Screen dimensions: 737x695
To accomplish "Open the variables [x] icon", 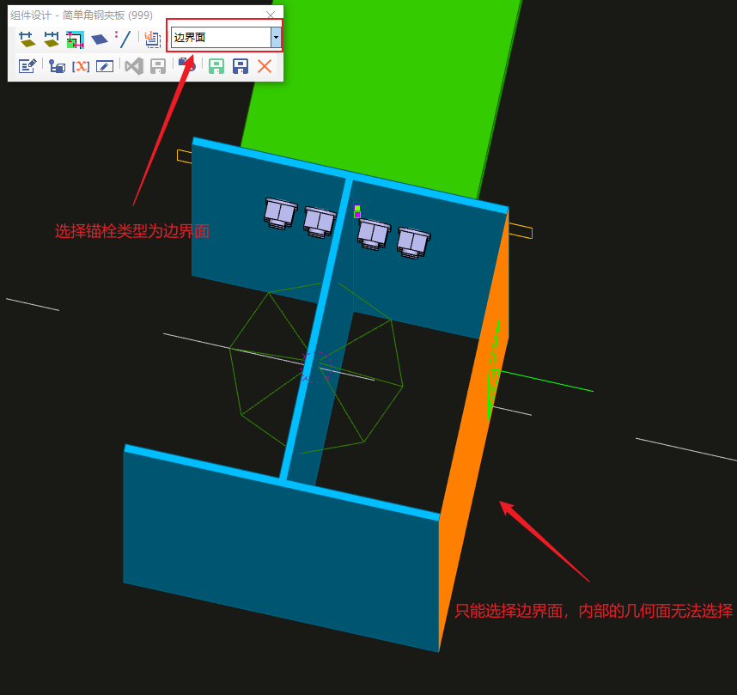I will (x=81, y=66).
